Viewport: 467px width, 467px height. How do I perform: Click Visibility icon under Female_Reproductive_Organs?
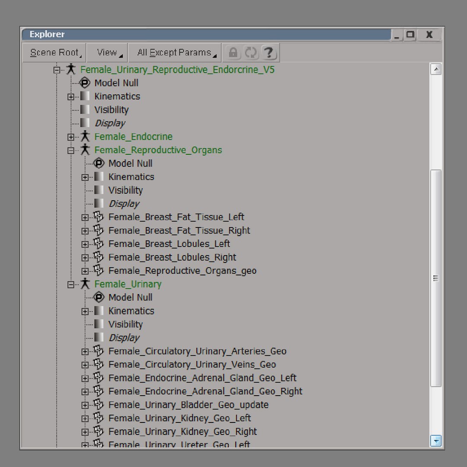click(x=99, y=190)
